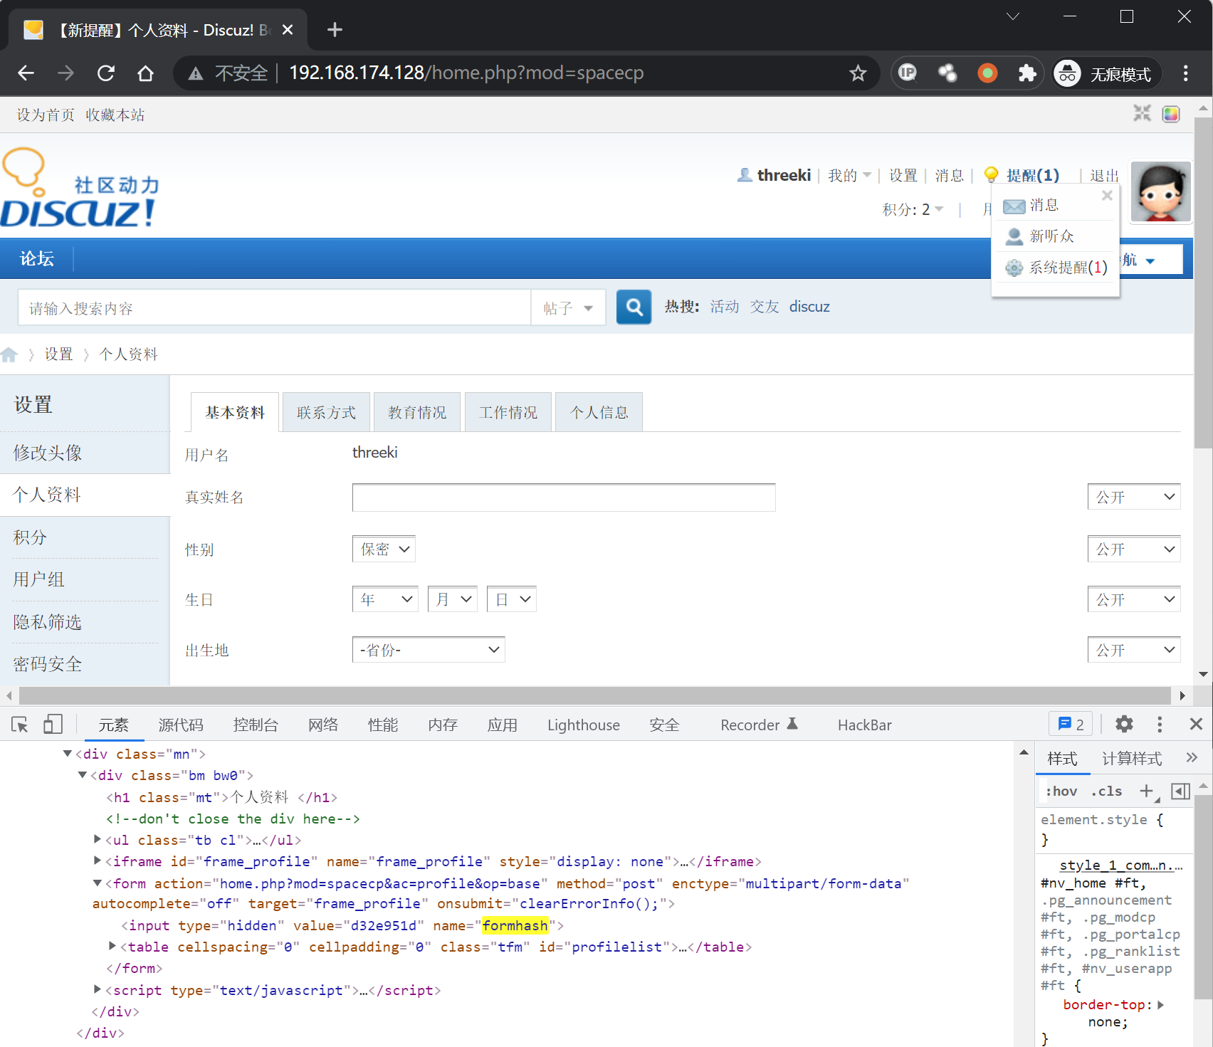
Task: Activate DevTools inspect element picker
Action: point(20,725)
